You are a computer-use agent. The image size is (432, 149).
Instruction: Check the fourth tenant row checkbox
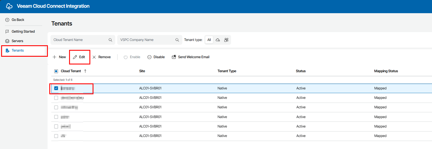[x=56, y=117]
